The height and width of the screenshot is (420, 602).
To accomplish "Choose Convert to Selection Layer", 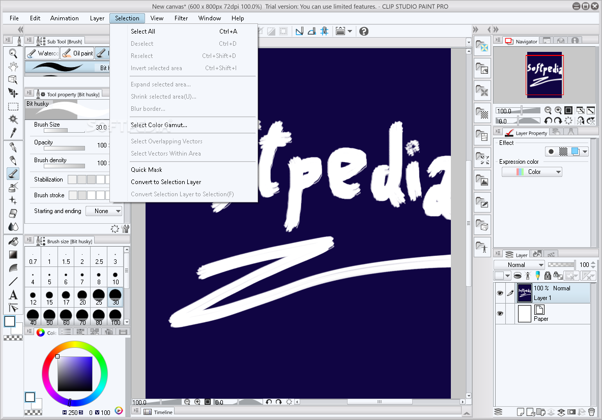I will pyautogui.click(x=184, y=182).
